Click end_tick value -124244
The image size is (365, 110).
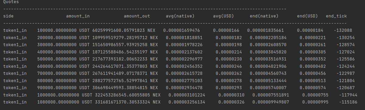346,66
